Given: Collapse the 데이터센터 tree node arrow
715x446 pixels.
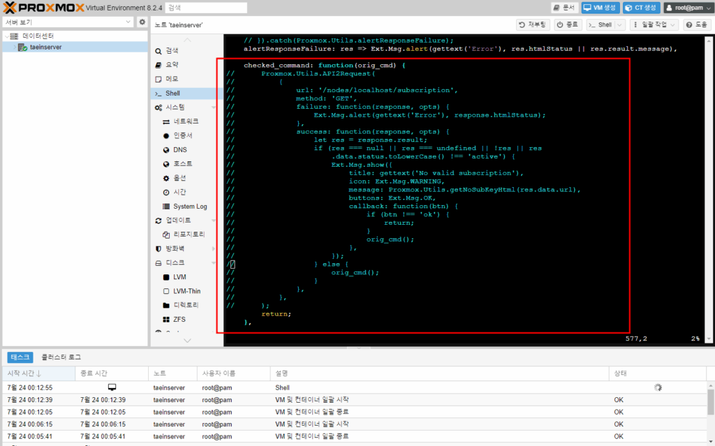Looking at the screenshot, I should (x=6, y=36).
